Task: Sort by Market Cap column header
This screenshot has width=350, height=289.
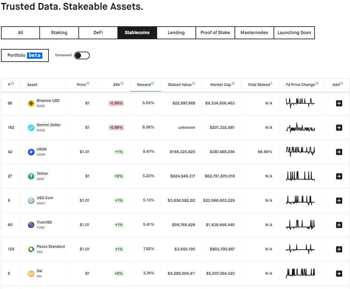Action: [x=221, y=85]
